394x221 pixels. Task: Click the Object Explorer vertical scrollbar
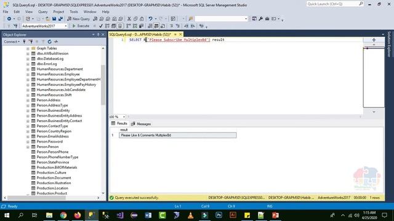click(103, 85)
